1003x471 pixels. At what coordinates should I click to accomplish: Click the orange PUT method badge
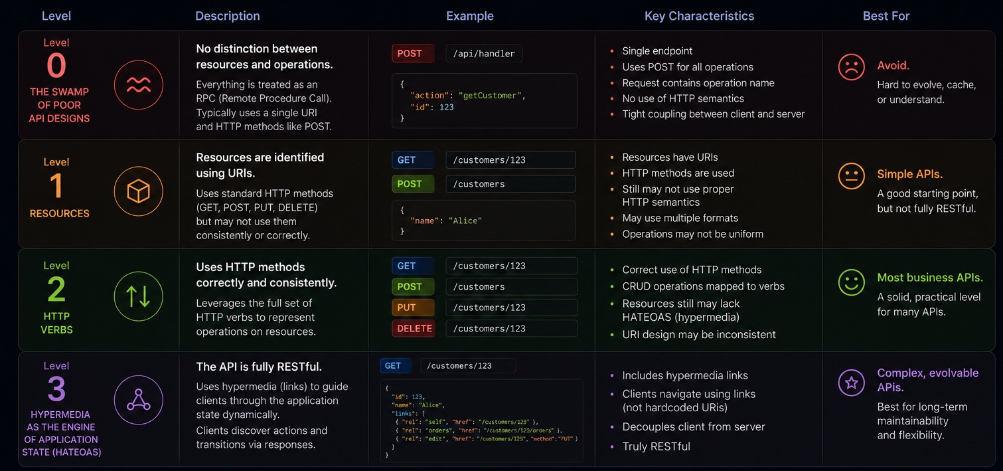(413, 308)
